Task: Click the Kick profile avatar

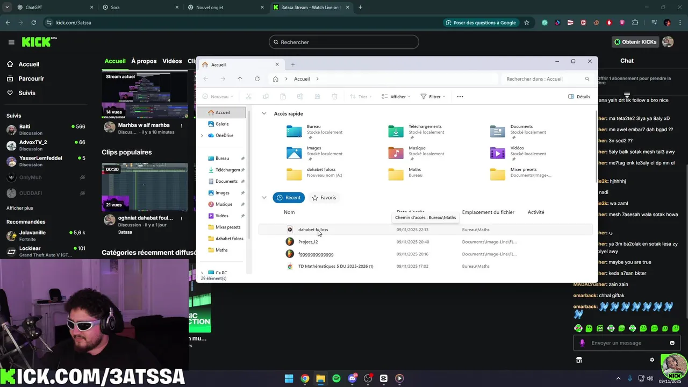Action: [x=668, y=42]
